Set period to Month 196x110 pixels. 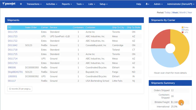(183, 13)
